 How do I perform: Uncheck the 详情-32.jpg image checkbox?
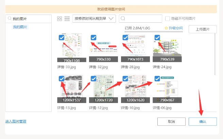pyautogui.click(x=93, y=38)
